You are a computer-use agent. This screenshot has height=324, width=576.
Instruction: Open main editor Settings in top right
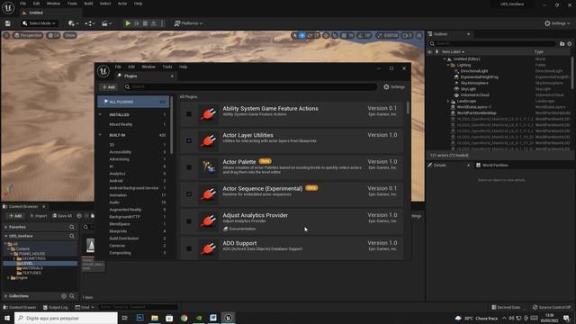557,23
